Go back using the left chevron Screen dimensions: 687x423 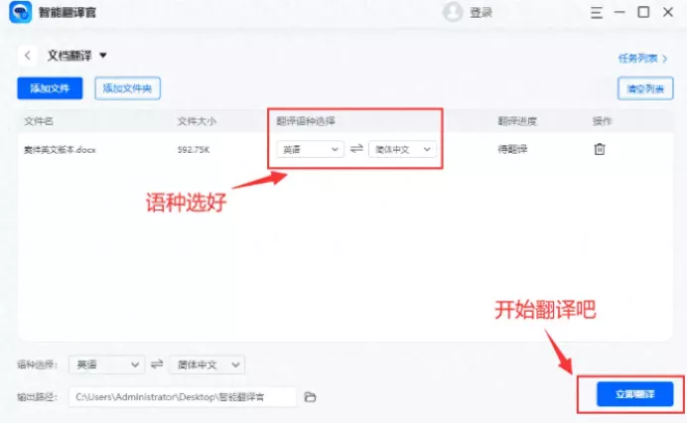point(28,56)
